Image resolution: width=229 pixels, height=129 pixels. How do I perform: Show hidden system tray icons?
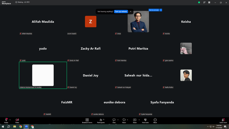tap(208, 126)
